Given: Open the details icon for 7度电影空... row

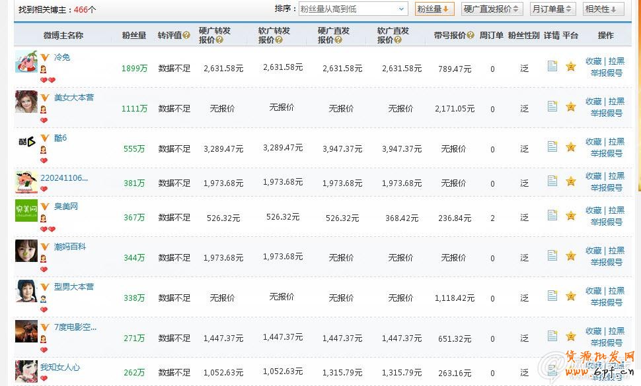Looking at the screenshot, I should click(552, 336).
